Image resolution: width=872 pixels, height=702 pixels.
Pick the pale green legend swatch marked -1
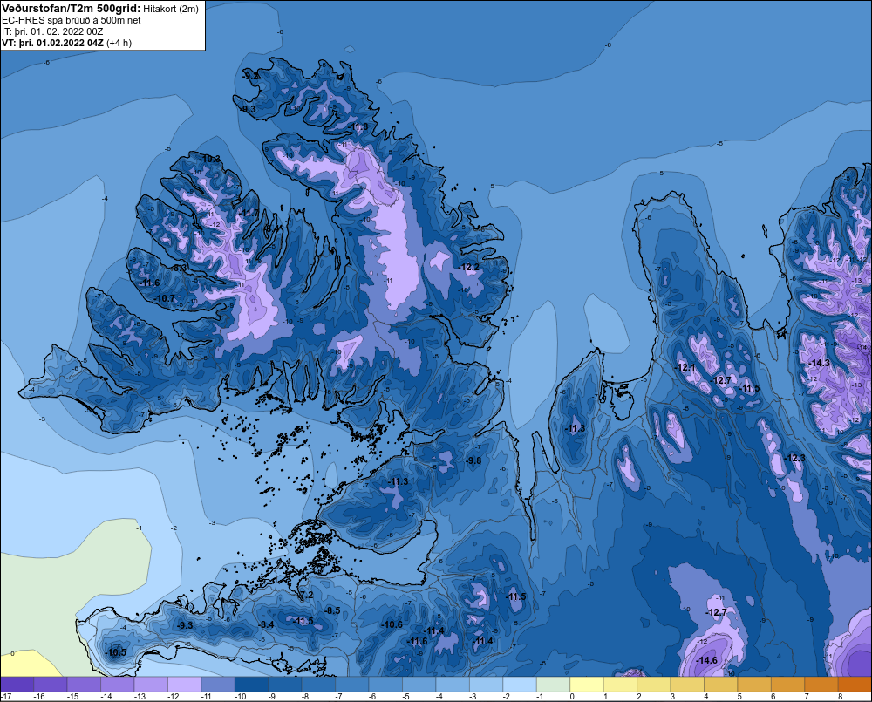click(553, 684)
